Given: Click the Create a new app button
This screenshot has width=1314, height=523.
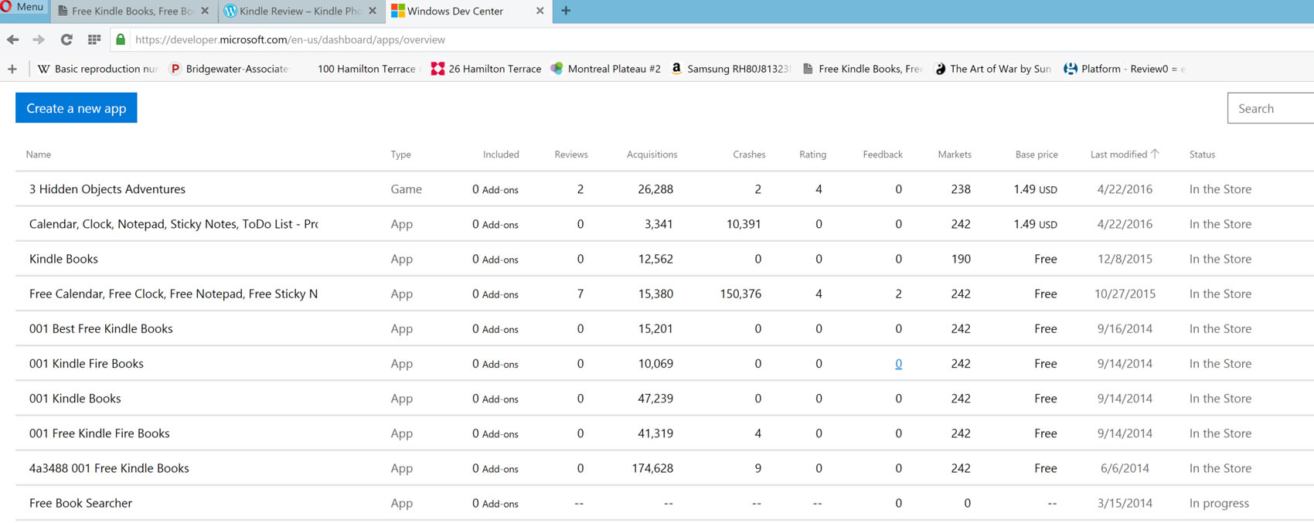Looking at the screenshot, I should pos(77,108).
